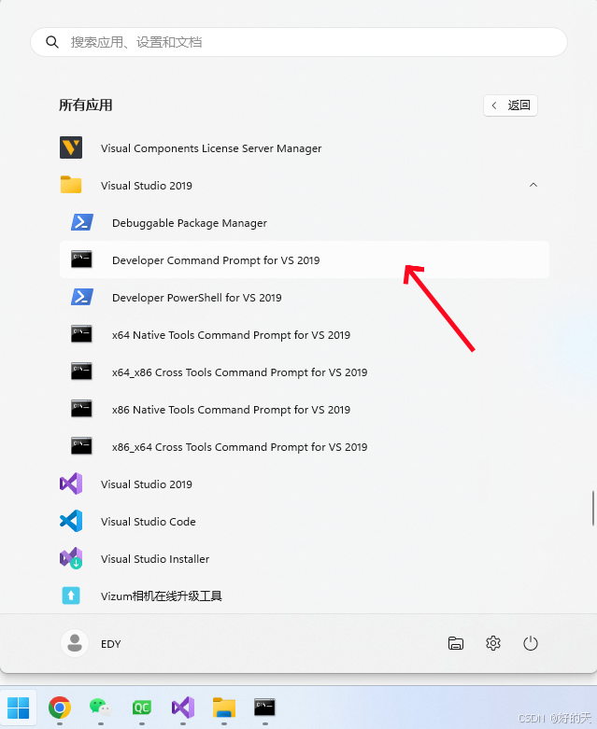Open the Vizum相机在线升级工具 entry

[x=305, y=596]
